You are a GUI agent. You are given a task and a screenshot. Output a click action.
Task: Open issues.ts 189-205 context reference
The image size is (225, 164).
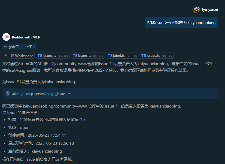point(53,56)
